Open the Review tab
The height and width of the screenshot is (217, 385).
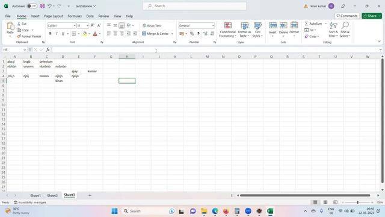click(x=103, y=16)
